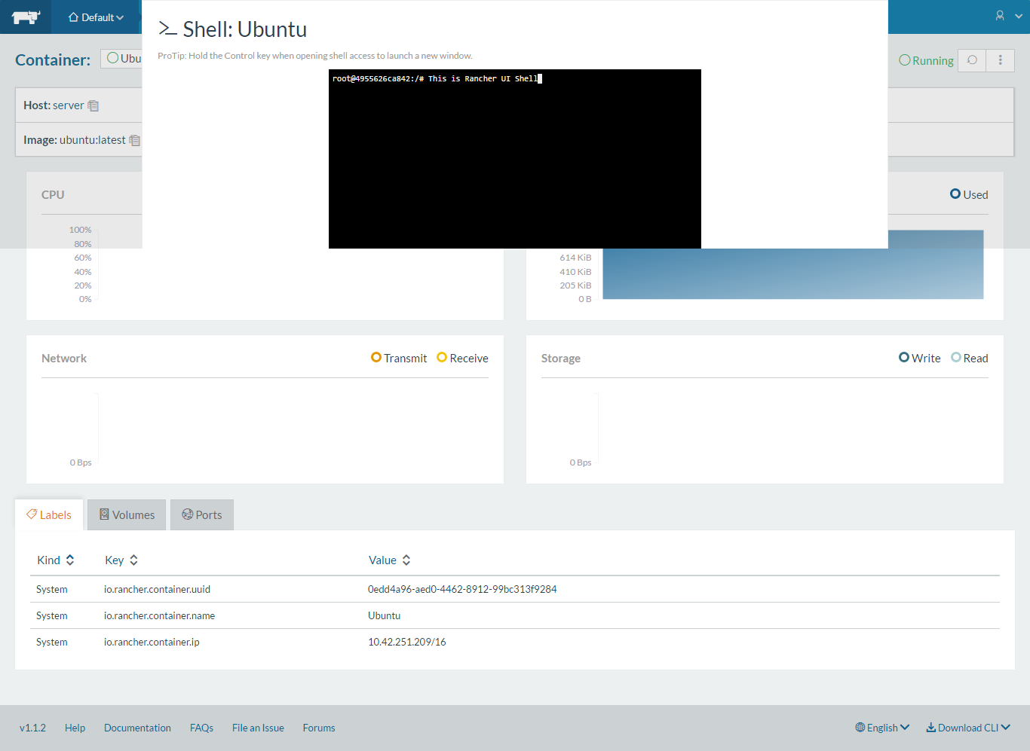Image resolution: width=1030 pixels, height=751 pixels.
Task: Open the Documentation footer link
Action: (137, 728)
